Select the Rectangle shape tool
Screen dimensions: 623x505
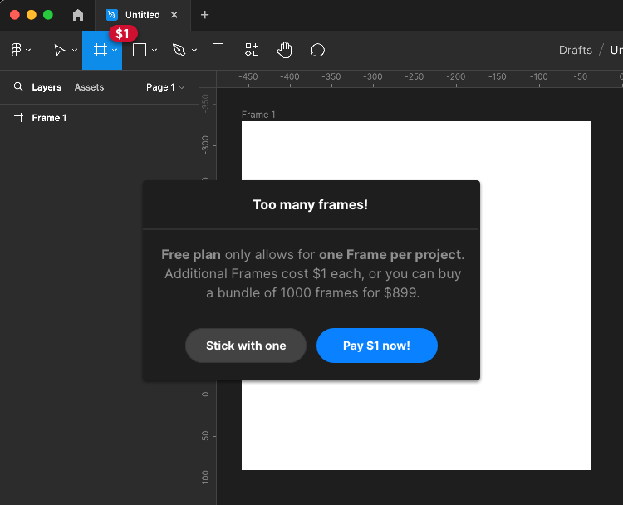coord(140,50)
